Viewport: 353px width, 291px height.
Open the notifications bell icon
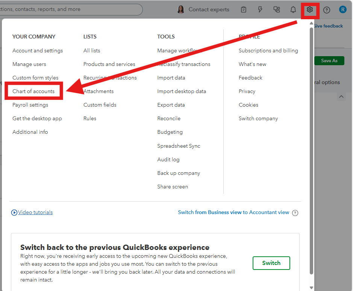pos(293,10)
